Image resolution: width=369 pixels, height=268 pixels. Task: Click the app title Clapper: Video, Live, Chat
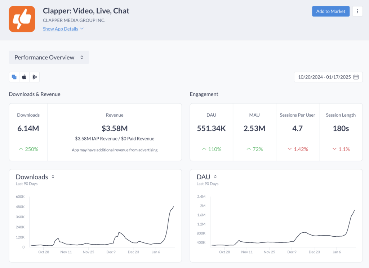pyautogui.click(x=86, y=11)
